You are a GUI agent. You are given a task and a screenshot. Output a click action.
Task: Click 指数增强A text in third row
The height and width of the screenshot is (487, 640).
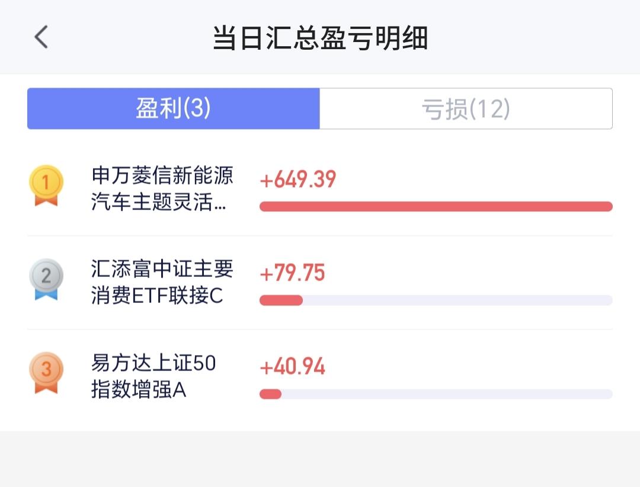tap(139, 391)
